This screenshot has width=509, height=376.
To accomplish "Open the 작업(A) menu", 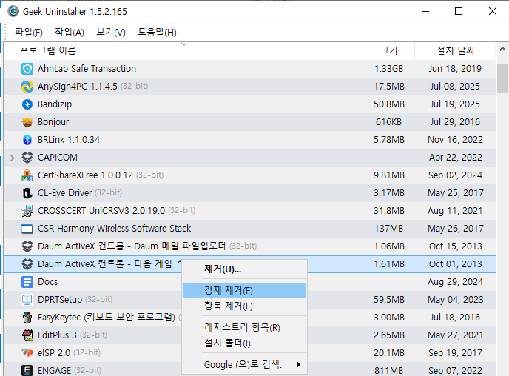I will pyautogui.click(x=70, y=32).
